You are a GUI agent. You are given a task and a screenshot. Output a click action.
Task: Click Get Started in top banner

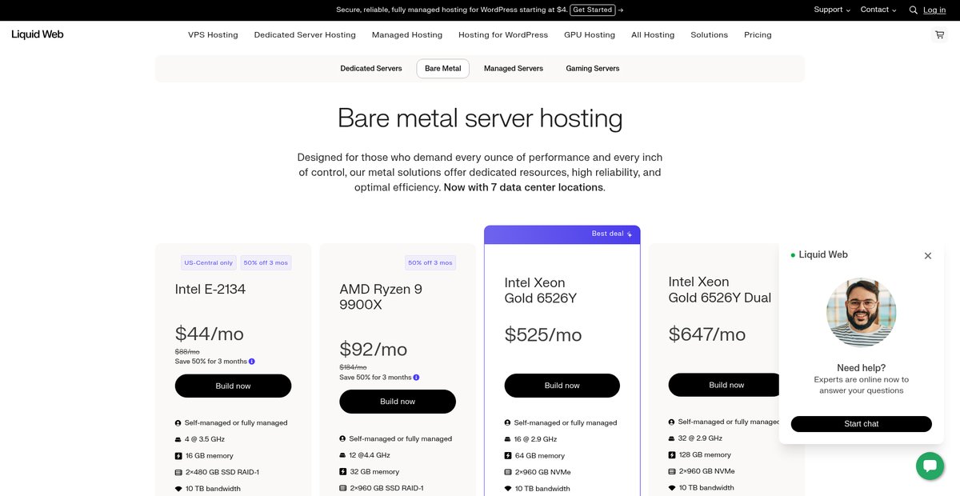[x=593, y=10]
